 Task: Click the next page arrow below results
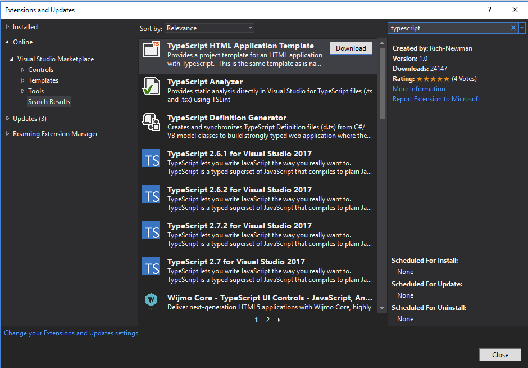279,320
